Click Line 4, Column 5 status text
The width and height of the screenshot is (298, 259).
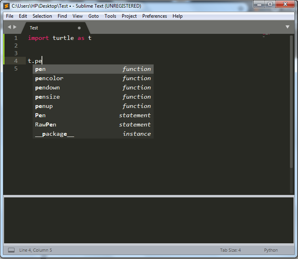pos(35,250)
